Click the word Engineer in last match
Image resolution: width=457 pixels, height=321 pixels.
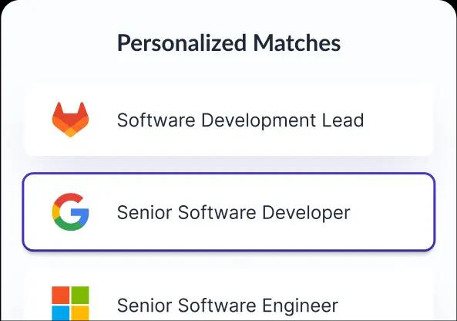click(301, 306)
